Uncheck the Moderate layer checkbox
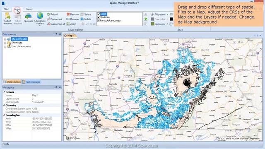Screen dimensions: 265x149 [99, 17]
